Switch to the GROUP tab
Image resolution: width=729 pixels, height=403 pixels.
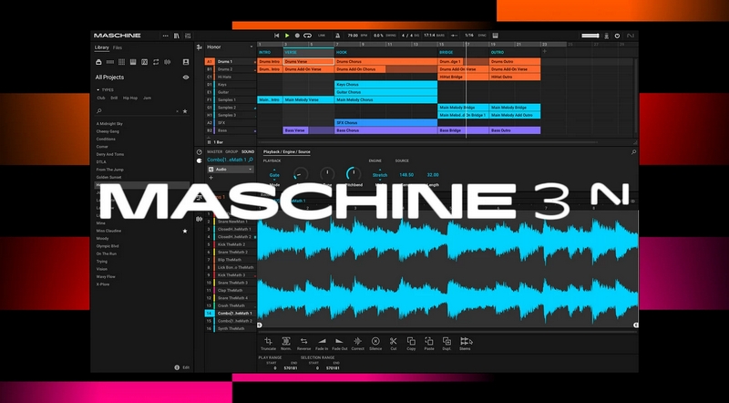231,151
